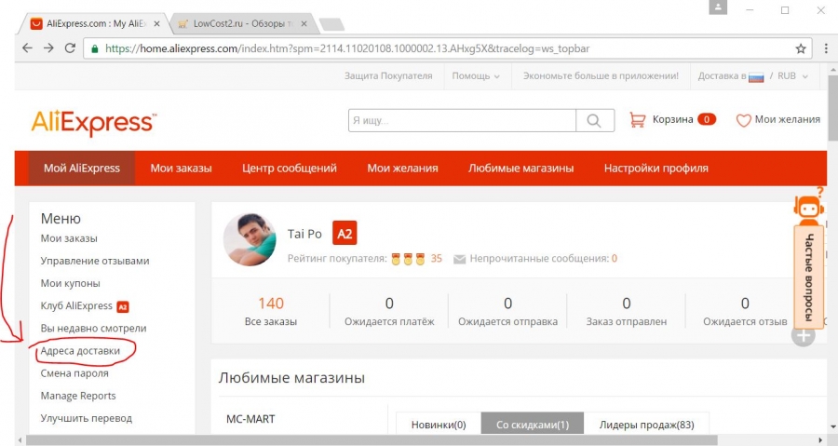This screenshot has height=446, width=838.
Task: Open Manage Reports in side menu
Action: tap(78, 396)
